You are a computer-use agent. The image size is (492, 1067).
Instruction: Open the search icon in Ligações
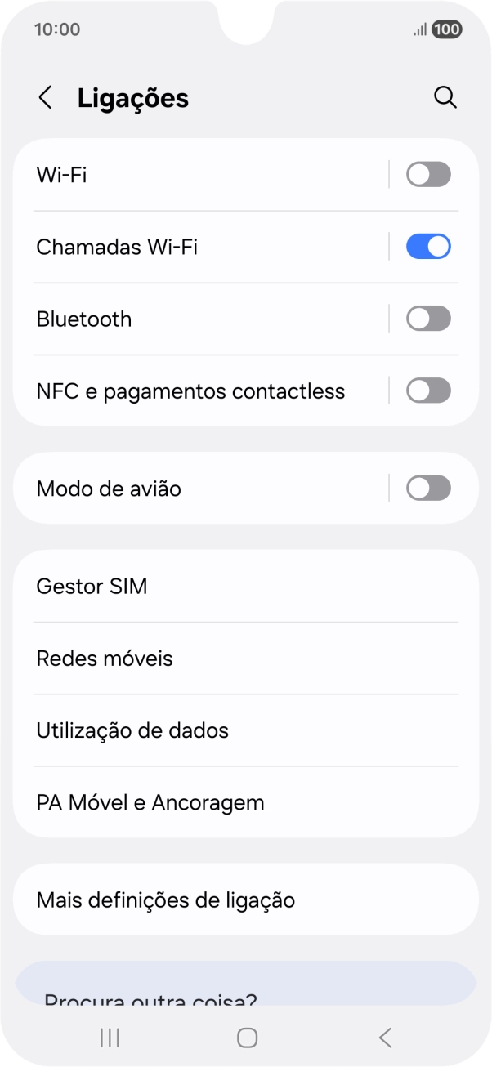[x=445, y=96]
